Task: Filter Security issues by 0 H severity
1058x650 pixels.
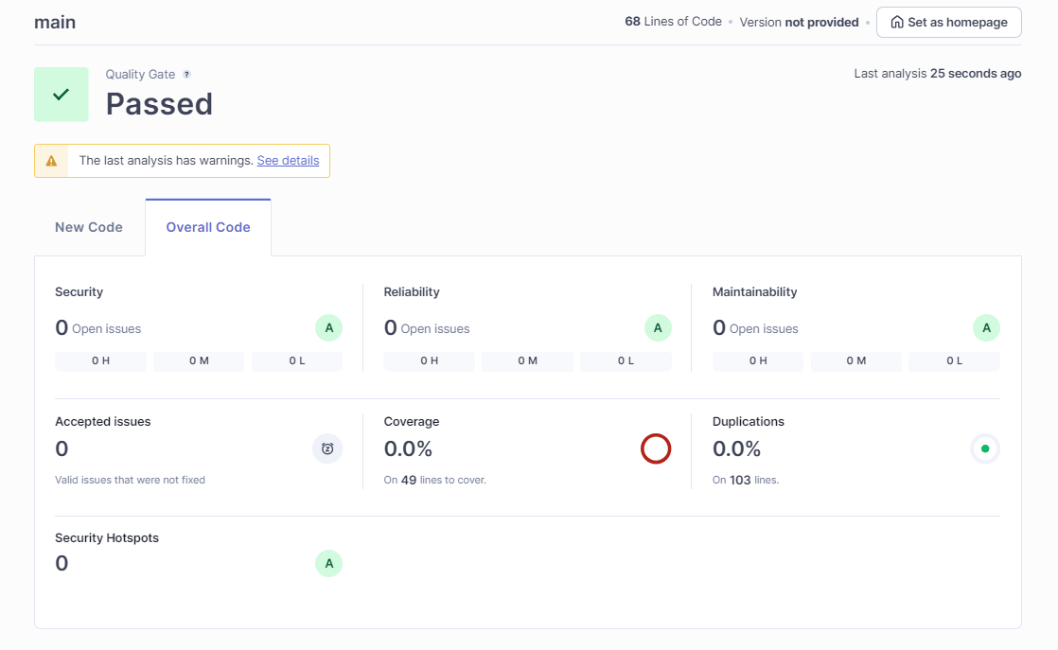Action: coord(100,361)
